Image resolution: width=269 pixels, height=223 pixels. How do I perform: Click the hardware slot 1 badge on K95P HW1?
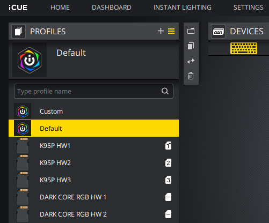pyautogui.click(x=168, y=146)
